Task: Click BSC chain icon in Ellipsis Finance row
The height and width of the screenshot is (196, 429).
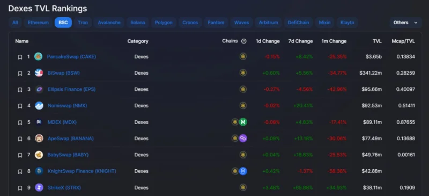Action: 243,89
